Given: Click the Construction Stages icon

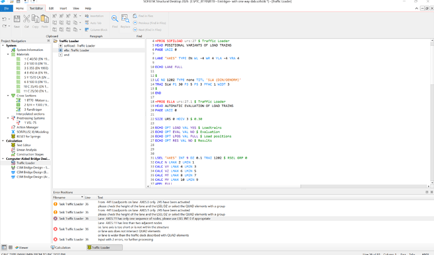Looking at the screenshot, I should [x=13, y=154].
